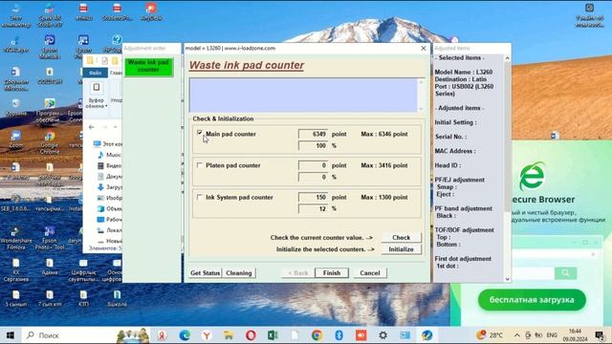
Task: Open Settings gear on the taskbar
Action: 382,335
